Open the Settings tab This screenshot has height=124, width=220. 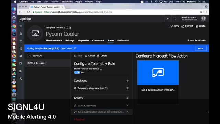pos(70,41)
